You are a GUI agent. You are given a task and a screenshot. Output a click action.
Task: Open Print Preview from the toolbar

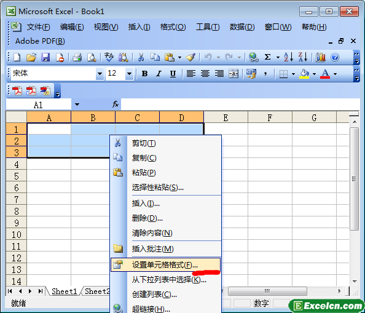(x=92, y=57)
